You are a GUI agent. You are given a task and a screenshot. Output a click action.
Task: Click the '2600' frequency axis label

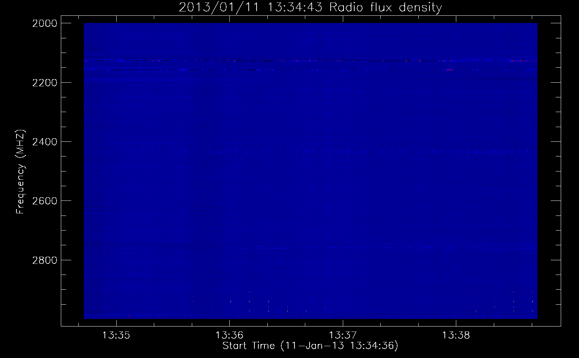tap(45, 201)
